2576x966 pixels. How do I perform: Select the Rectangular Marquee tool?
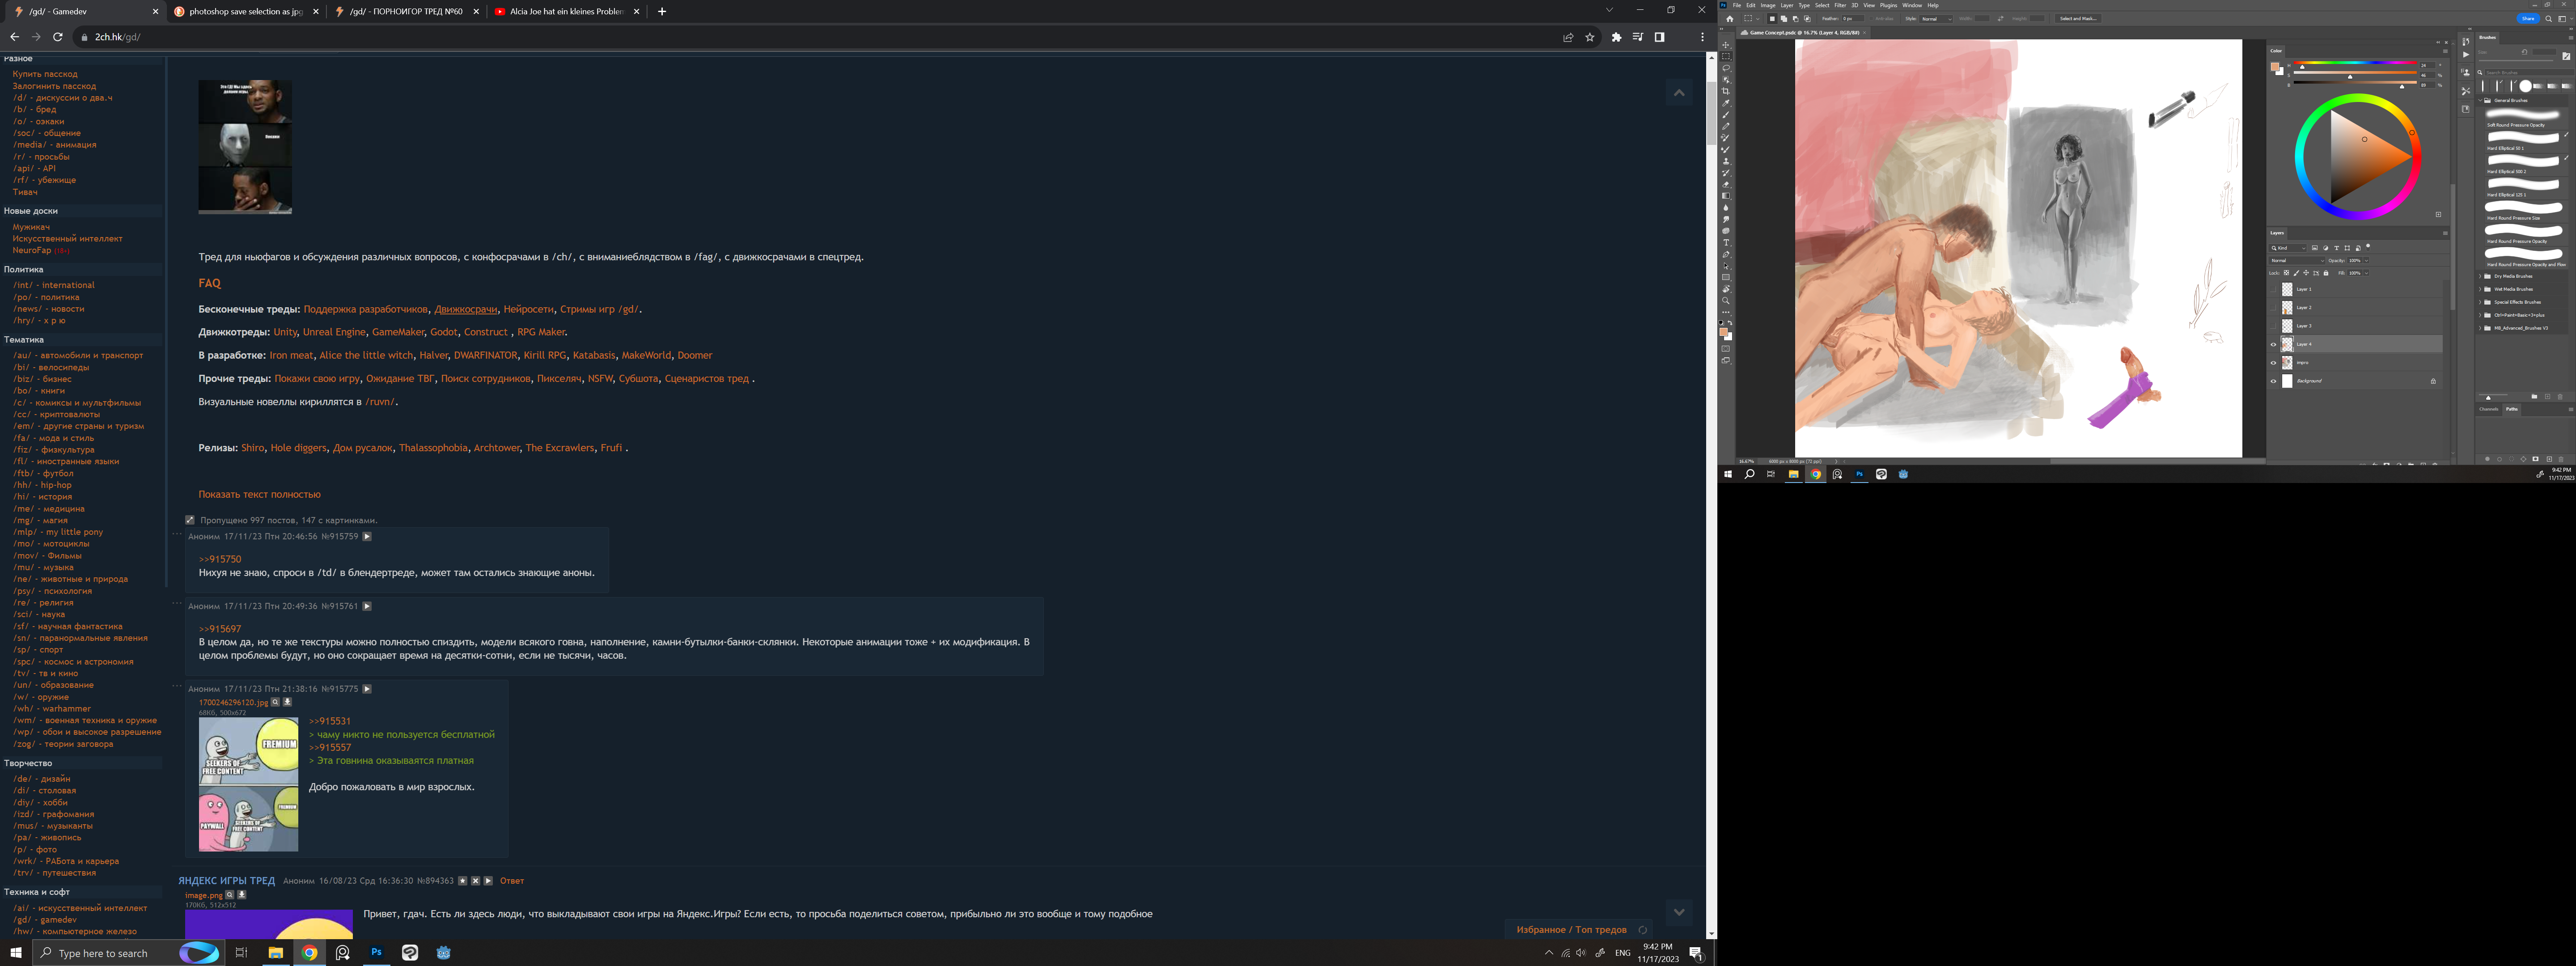pyautogui.click(x=1726, y=56)
